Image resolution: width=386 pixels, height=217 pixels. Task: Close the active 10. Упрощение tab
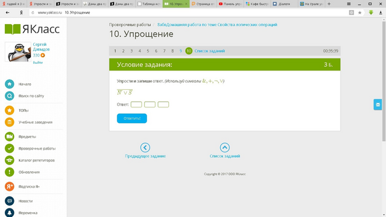(186, 4)
